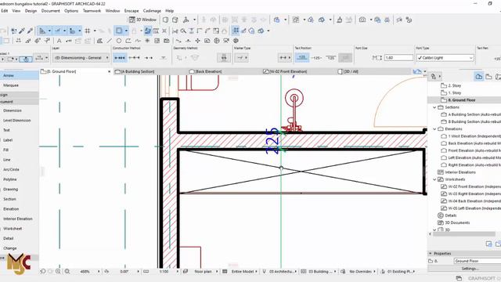Open 01 Existing Plan renovation filter

pyautogui.click(x=399, y=272)
